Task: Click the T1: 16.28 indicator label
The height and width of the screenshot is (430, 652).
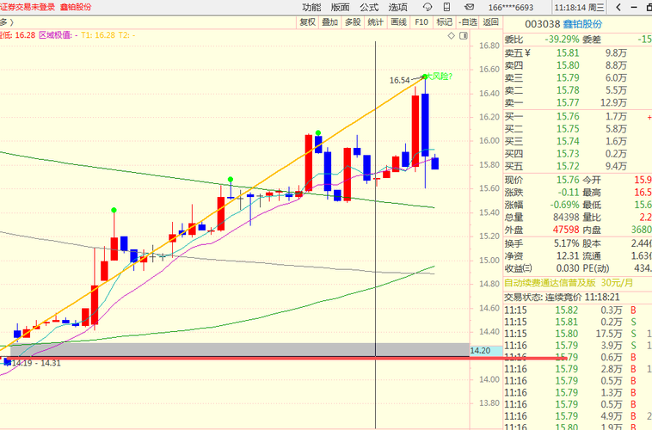Action: 98,35
